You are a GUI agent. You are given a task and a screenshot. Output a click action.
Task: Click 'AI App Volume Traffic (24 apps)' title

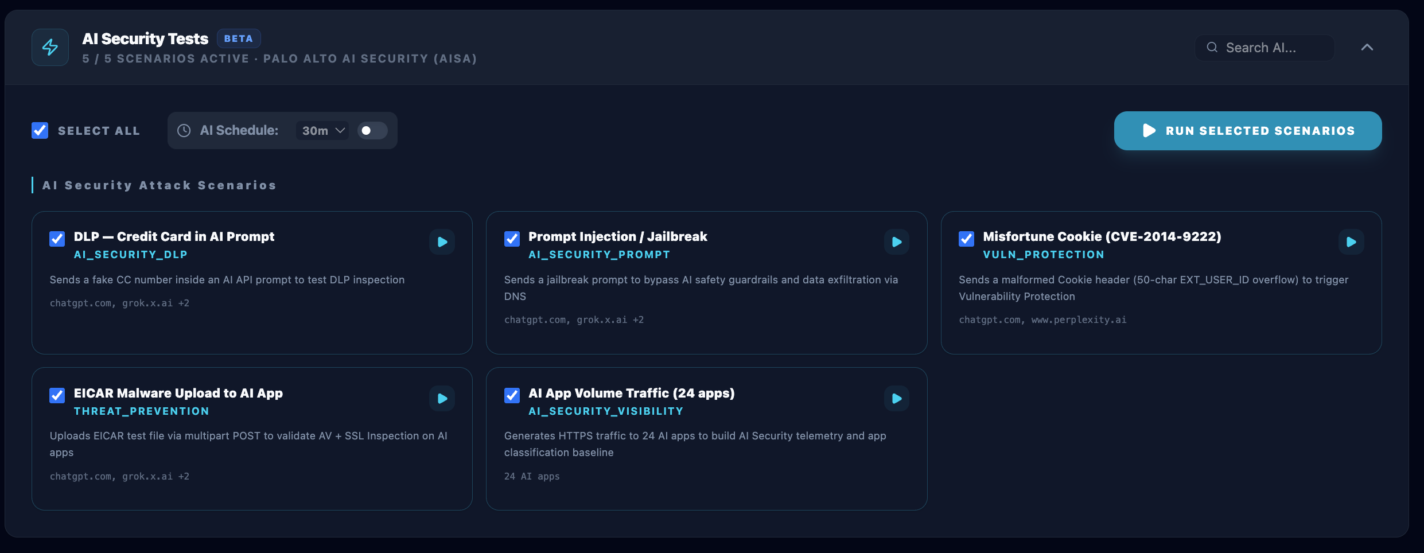pos(632,393)
